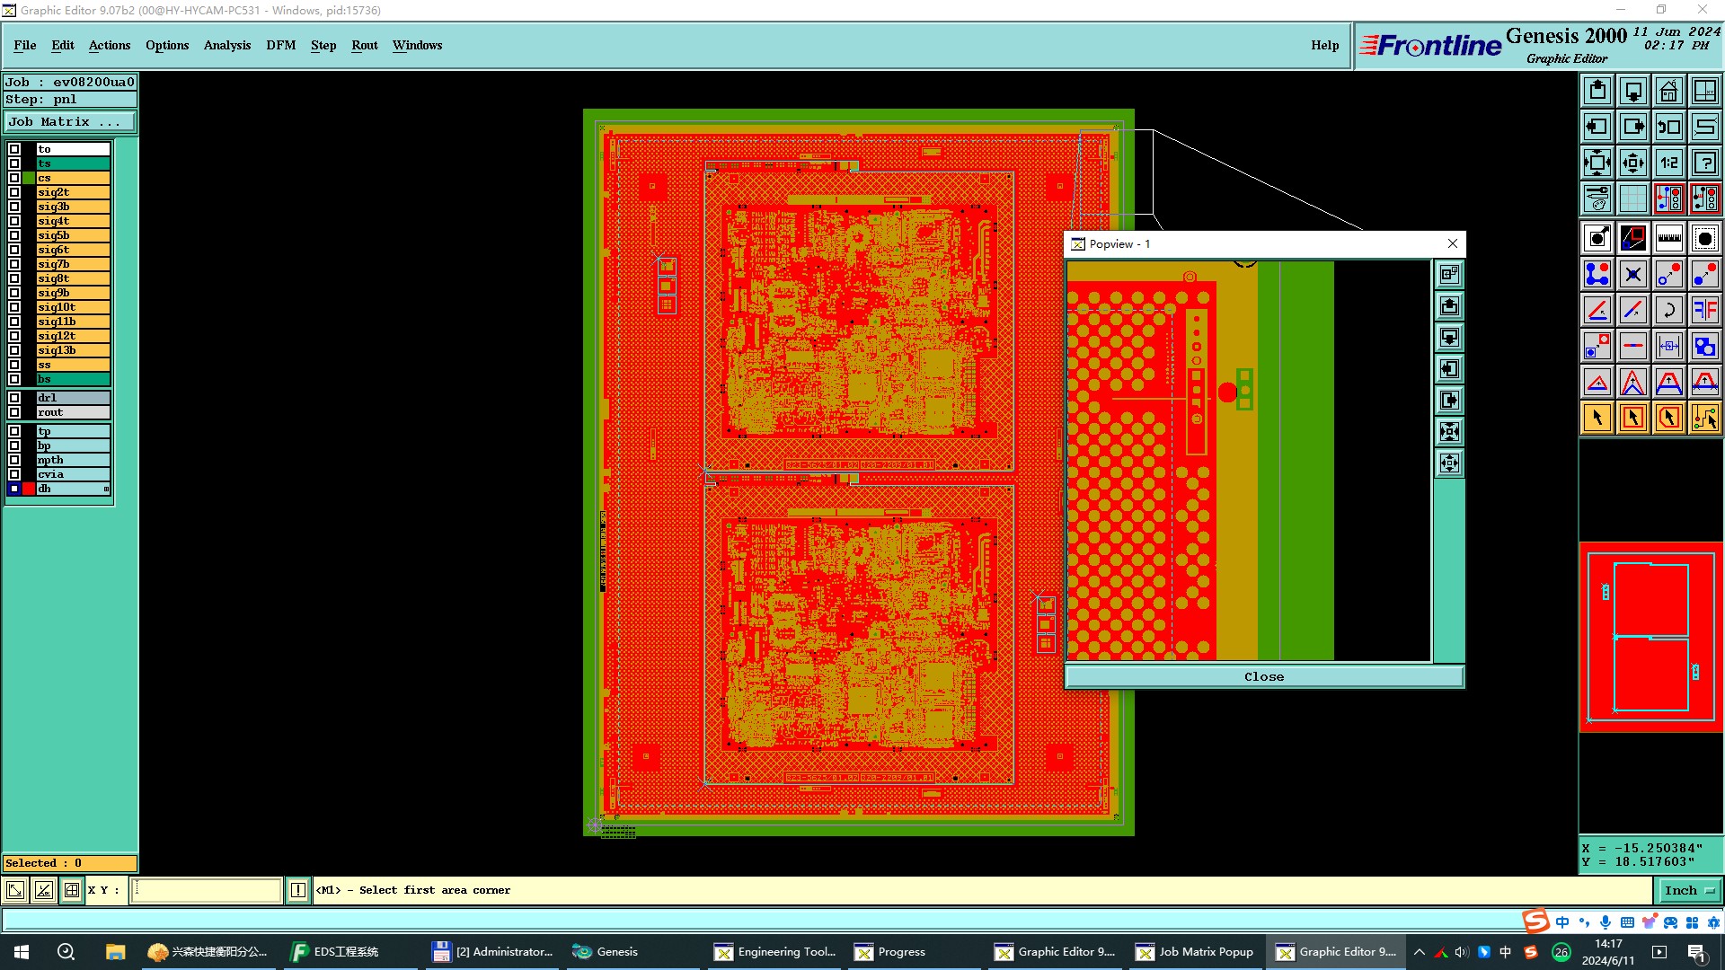Choose the arrow select pointer tool
Image resolution: width=1725 pixels, height=970 pixels.
click(1597, 418)
